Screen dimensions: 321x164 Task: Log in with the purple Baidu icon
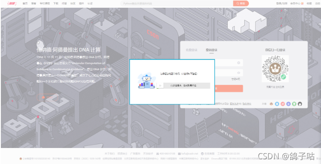pyautogui.click(x=289, y=104)
